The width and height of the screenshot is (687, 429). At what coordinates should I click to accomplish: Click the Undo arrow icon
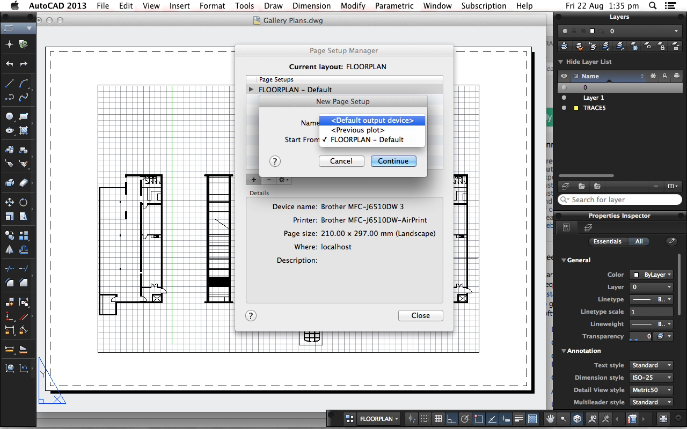9,64
